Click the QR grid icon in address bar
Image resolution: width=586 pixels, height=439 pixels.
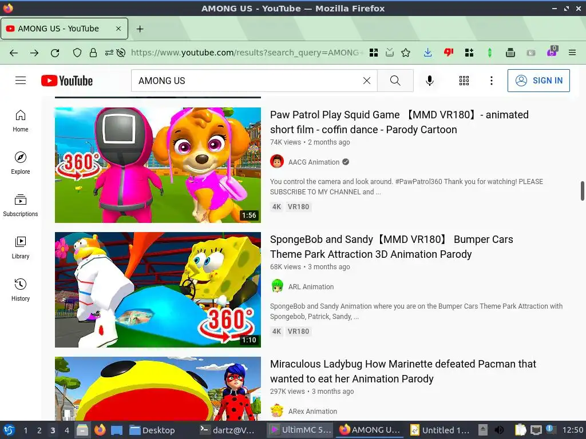(373, 53)
